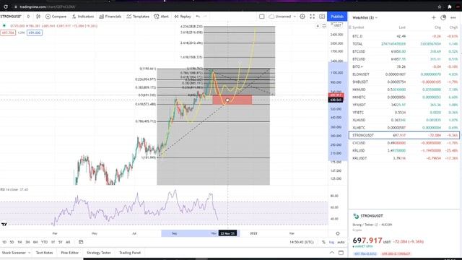Click the red sell price 697.704 button
Screen dimensions: 462x260
(8, 32)
